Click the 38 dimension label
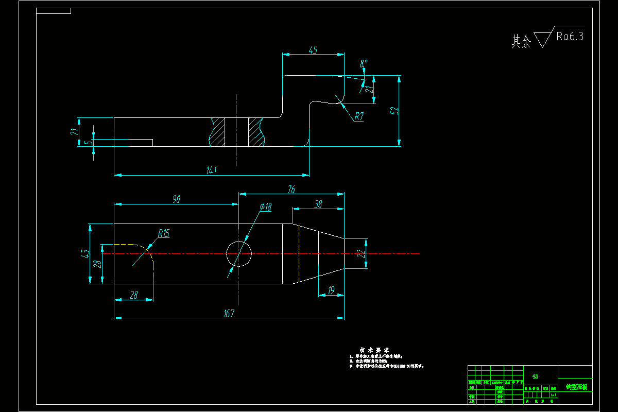Image resolution: width=618 pixels, height=412 pixels. (x=318, y=204)
